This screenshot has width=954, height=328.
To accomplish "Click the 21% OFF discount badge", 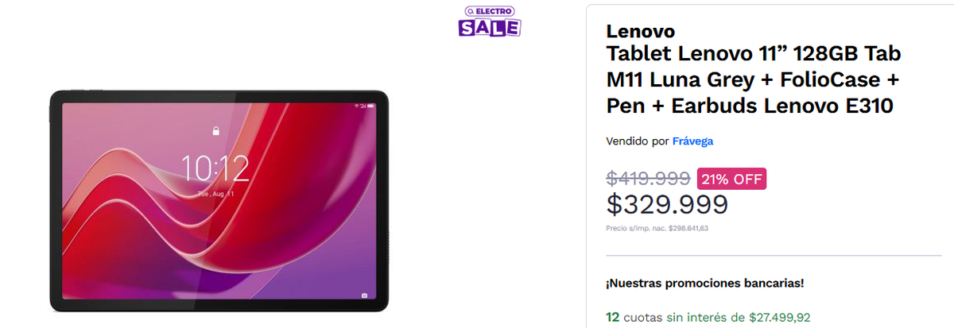I will point(731,179).
